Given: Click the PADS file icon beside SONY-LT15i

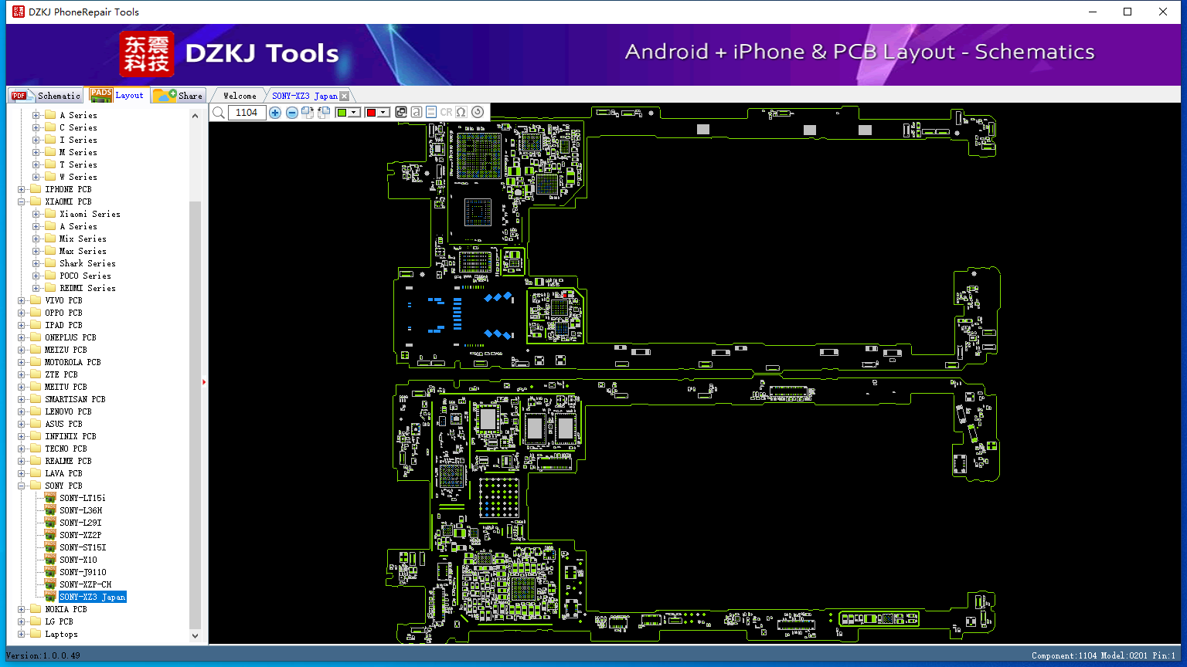Looking at the screenshot, I should tap(50, 498).
